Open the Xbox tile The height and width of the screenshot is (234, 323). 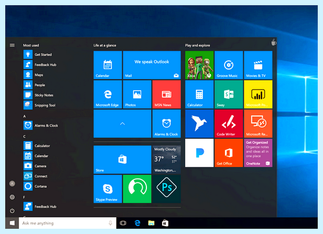pos(199,65)
